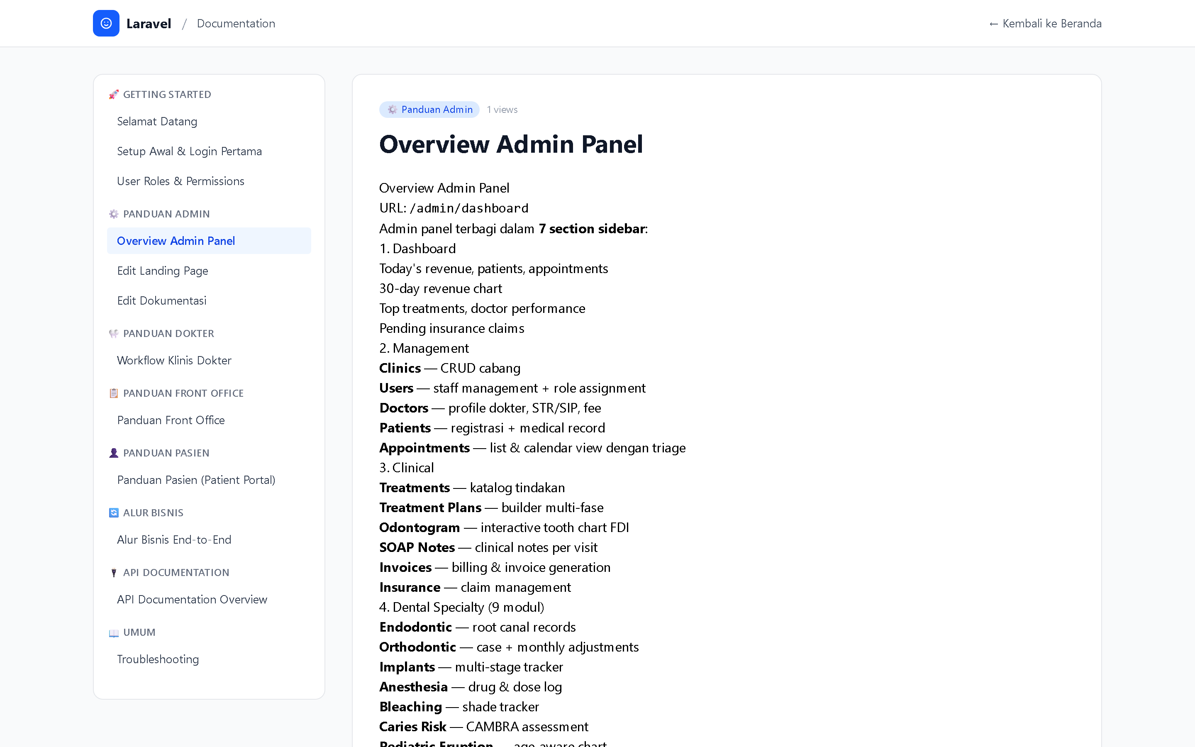Screen dimensions: 1195x747
Task: Click Kembali ke Beranda link
Action: (1045, 23)
